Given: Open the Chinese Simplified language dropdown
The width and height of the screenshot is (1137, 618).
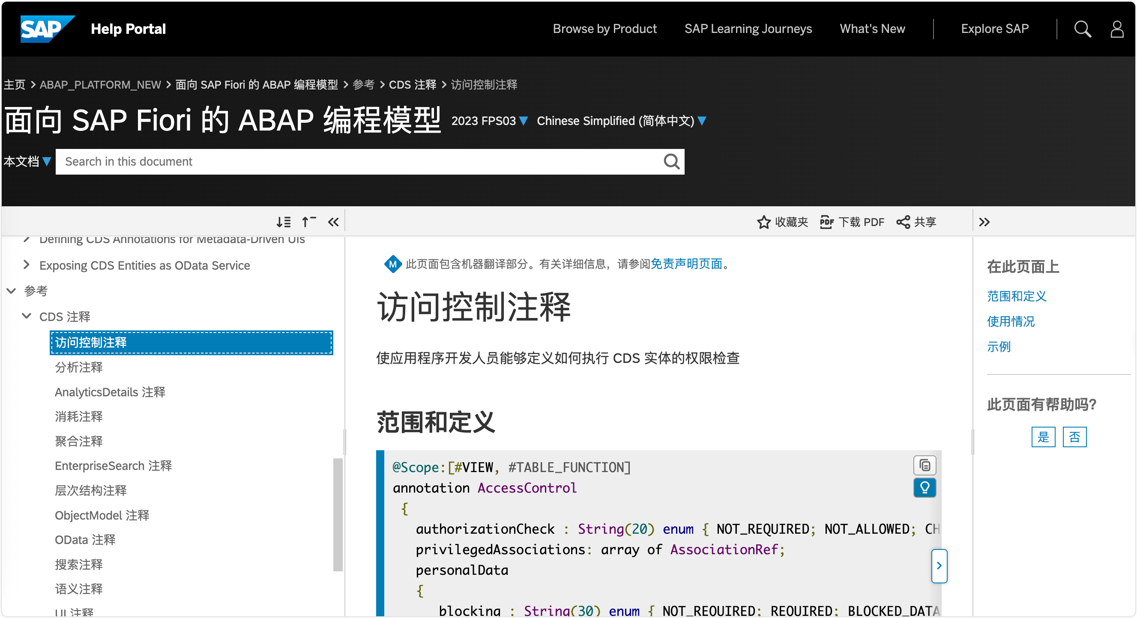Looking at the screenshot, I should (x=621, y=121).
